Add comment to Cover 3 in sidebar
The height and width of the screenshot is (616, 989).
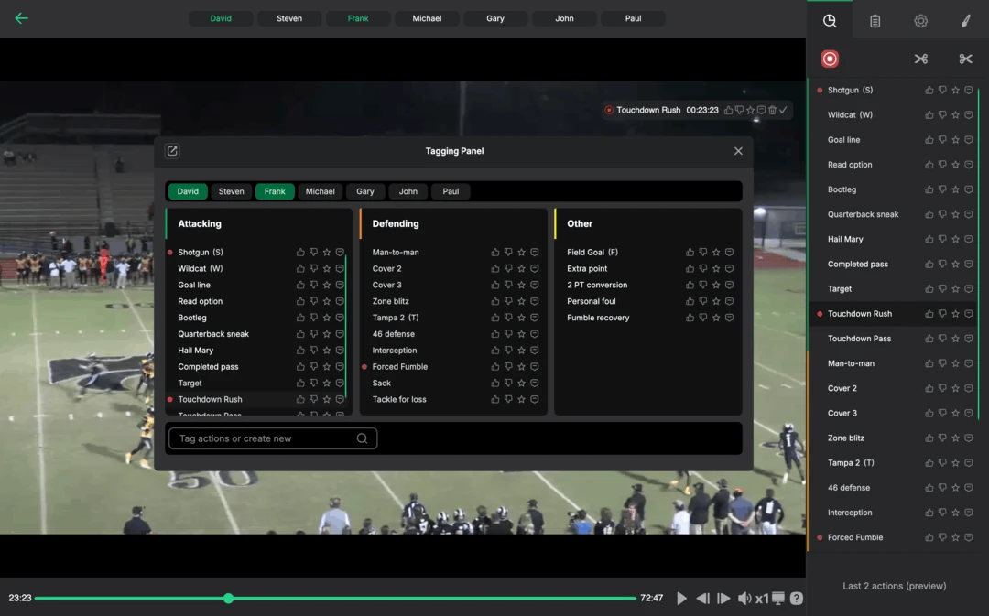[x=969, y=413]
